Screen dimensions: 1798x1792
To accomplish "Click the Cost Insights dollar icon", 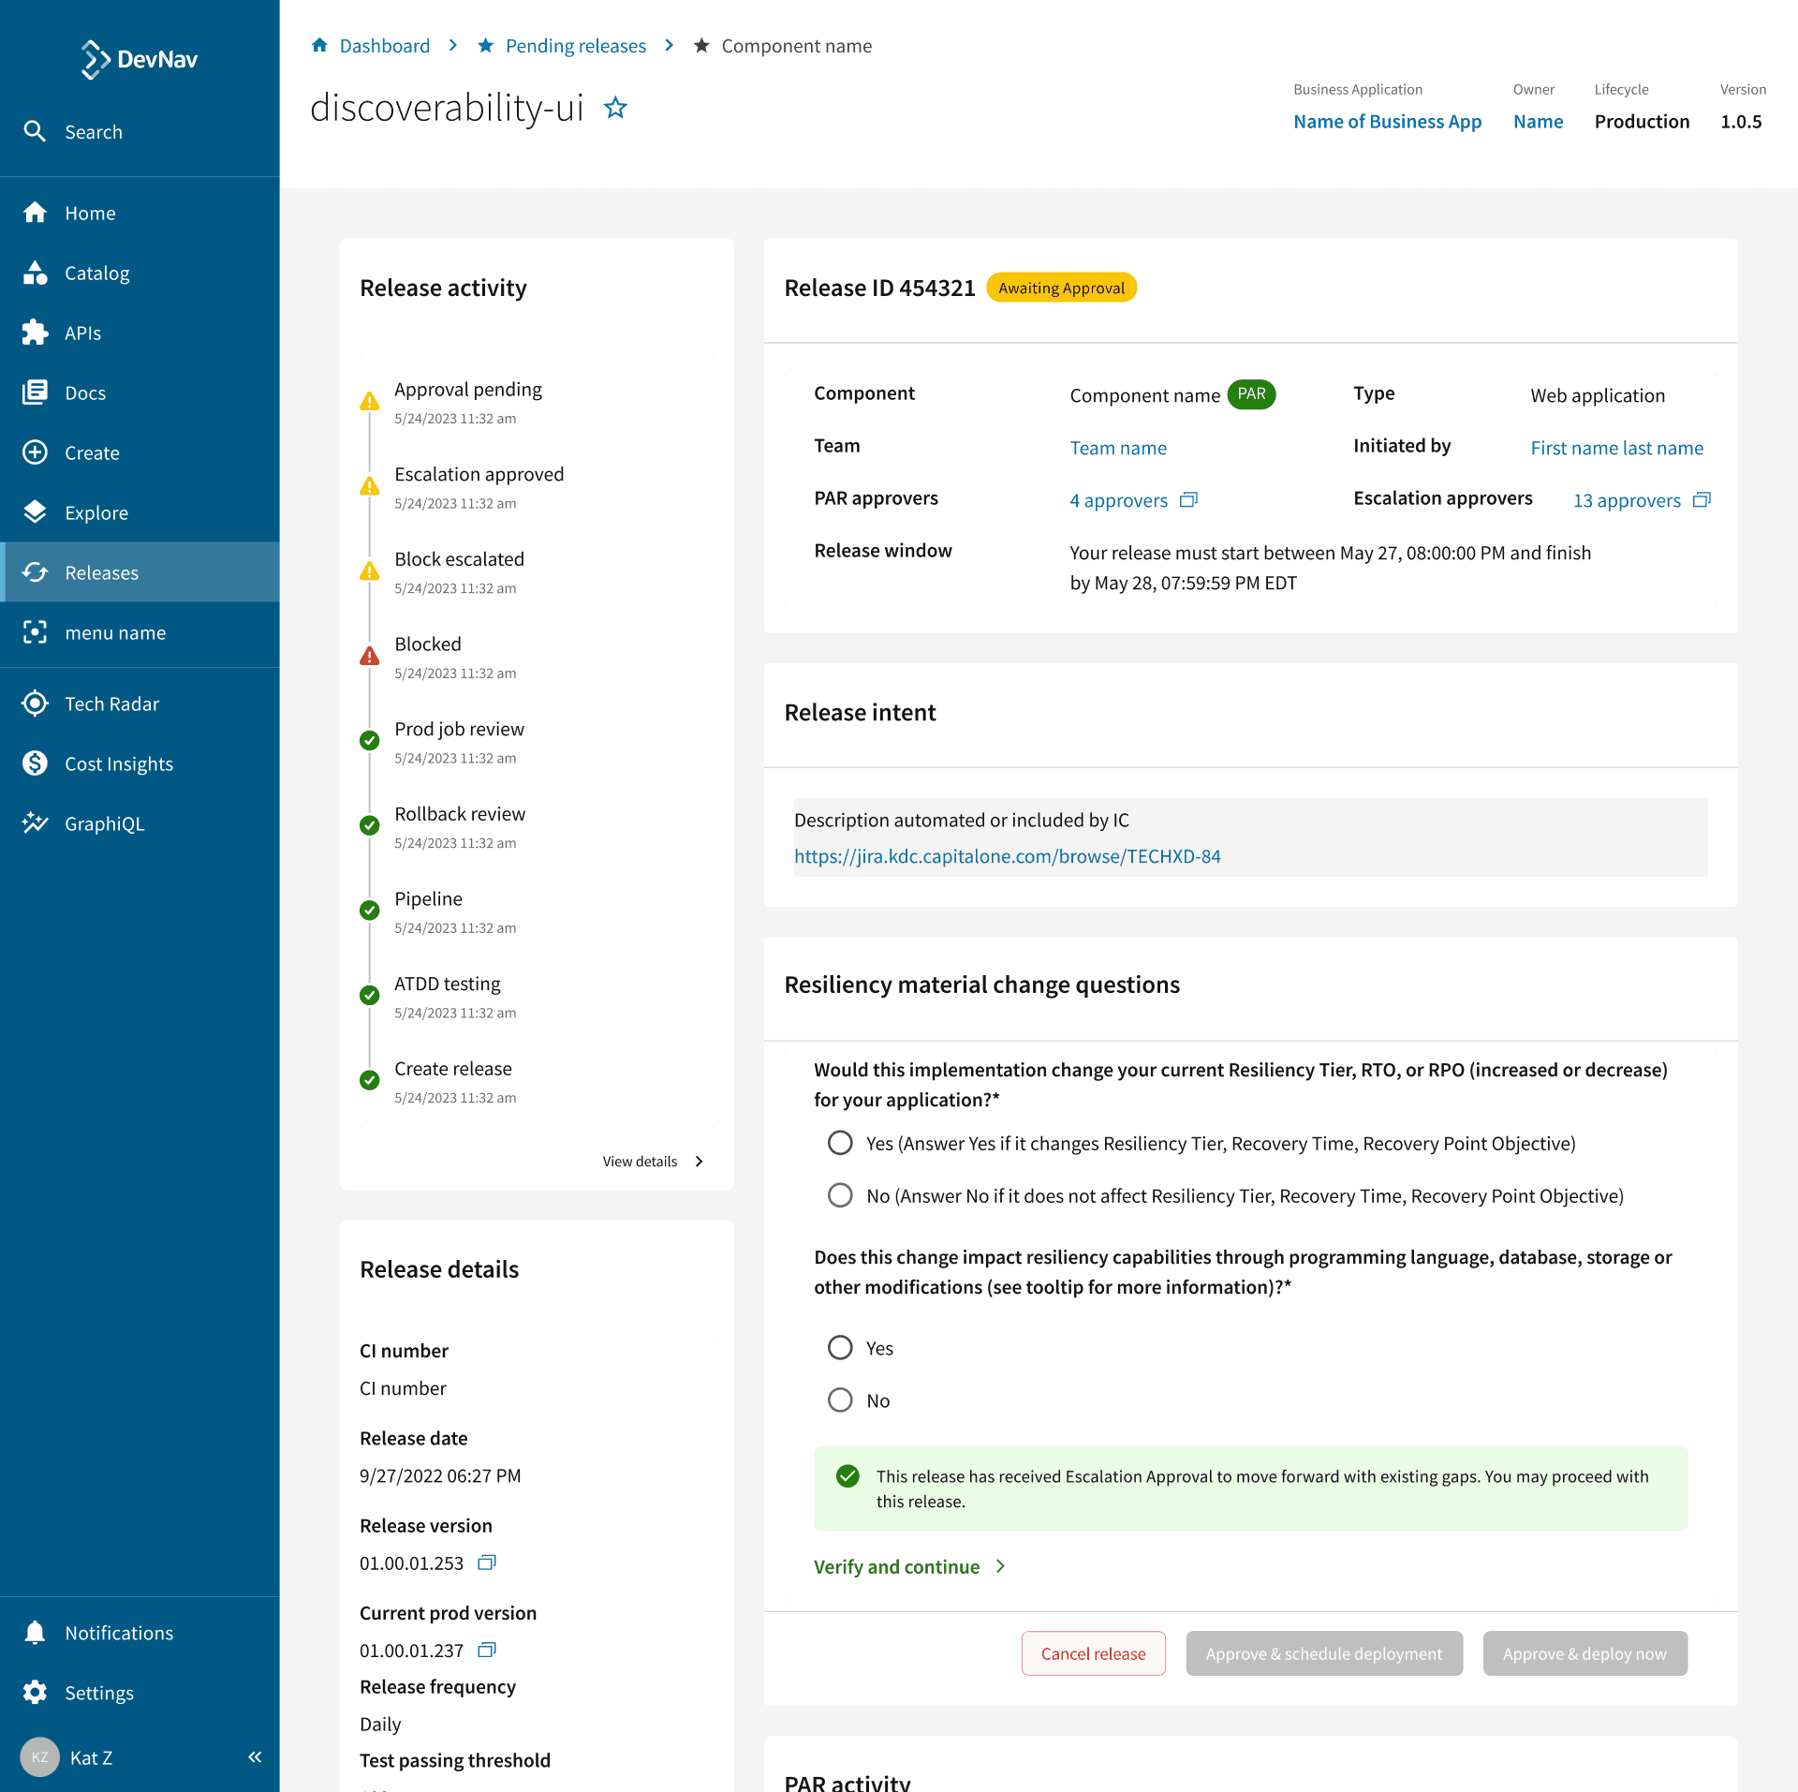I will coord(35,763).
